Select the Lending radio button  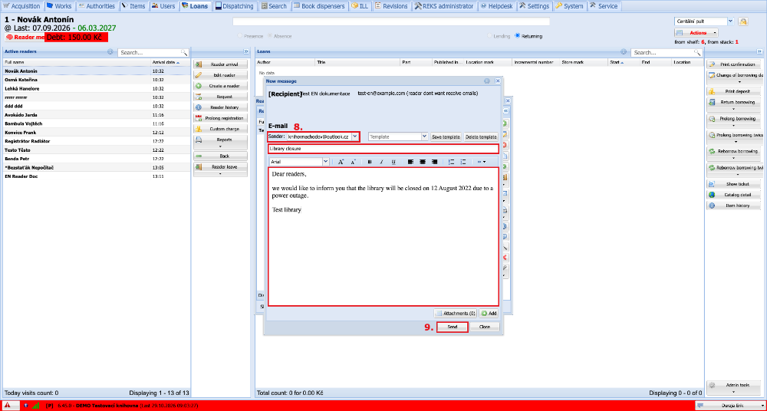point(489,36)
